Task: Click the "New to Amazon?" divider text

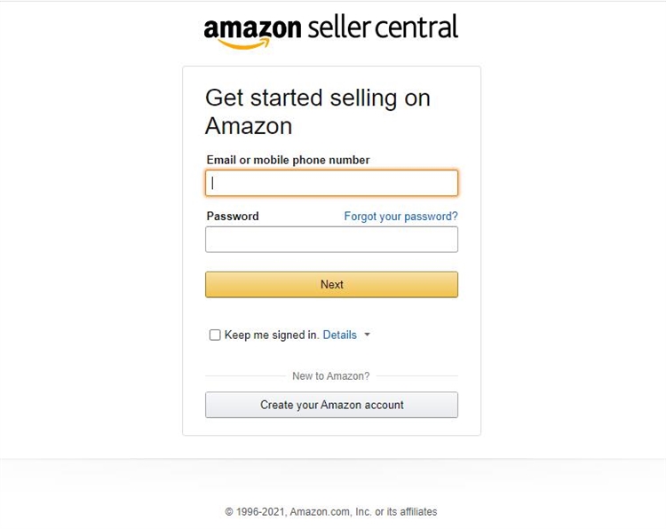Action: [x=331, y=376]
